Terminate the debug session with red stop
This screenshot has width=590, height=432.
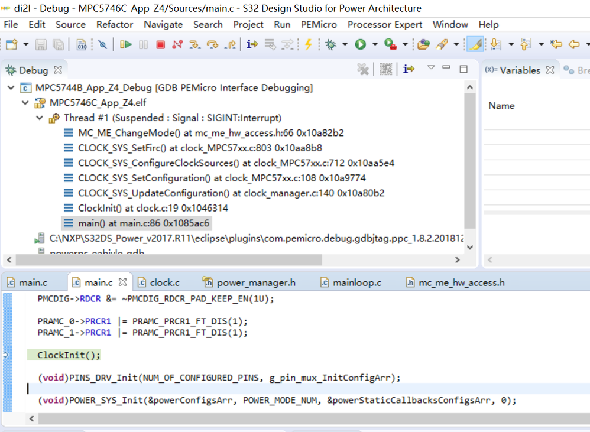point(161,45)
